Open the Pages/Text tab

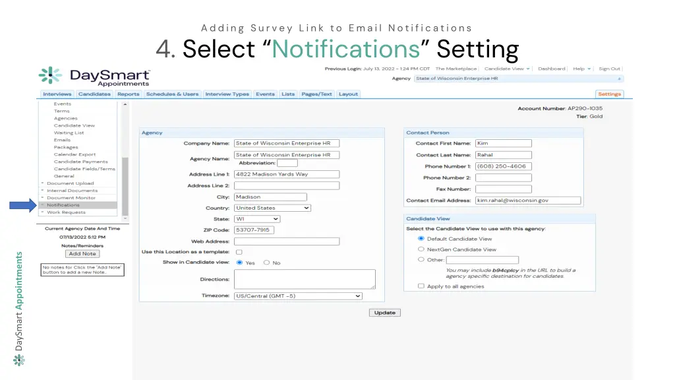[316, 94]
